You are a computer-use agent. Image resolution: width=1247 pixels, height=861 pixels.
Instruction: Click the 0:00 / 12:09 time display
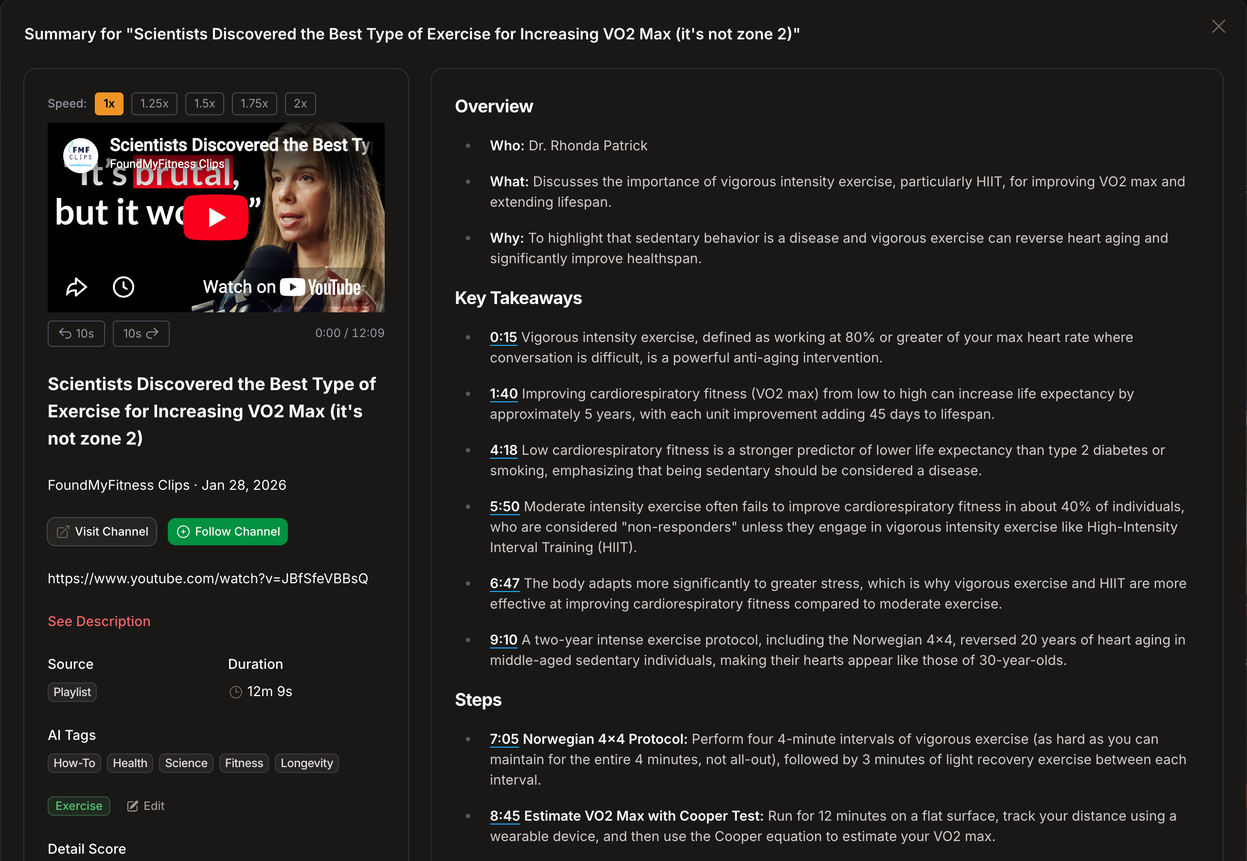pyautogui.click(x=350, y=333)
